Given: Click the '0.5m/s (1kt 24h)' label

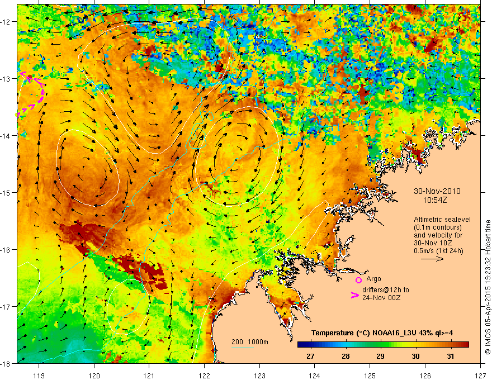Looking at the screenshot, I should (x=438, y=251).
